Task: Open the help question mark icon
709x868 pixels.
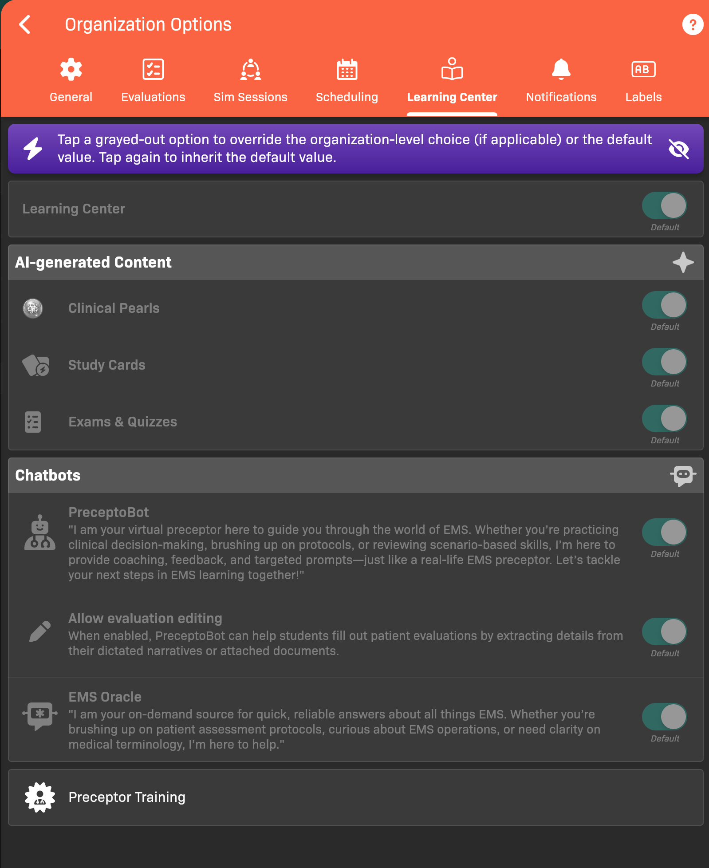Action: point(692,24)
